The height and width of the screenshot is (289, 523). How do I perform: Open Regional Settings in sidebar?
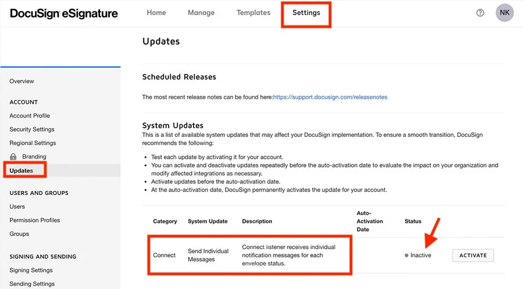(33, 143)
